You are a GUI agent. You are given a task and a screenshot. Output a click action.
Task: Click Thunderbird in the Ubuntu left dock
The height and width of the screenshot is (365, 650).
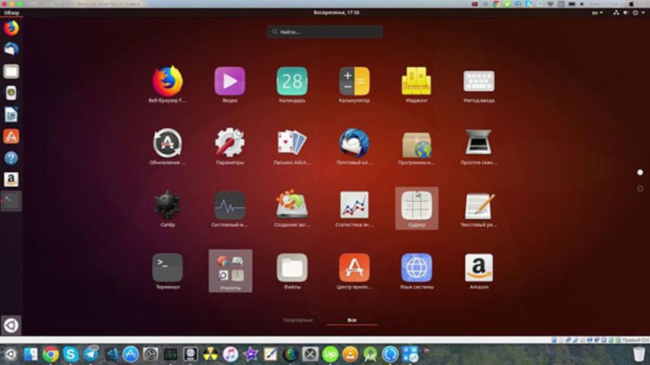11,50
